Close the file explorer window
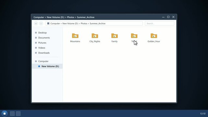Screen dimensions: 208x117 click(173, 17)
